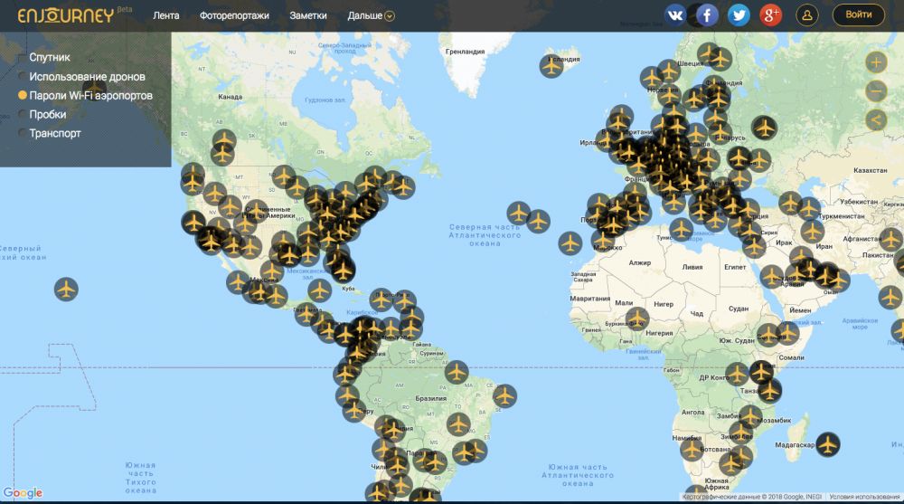Click the Мавритания country label
The width and height of the screenshot is (904, 504).
589,299
